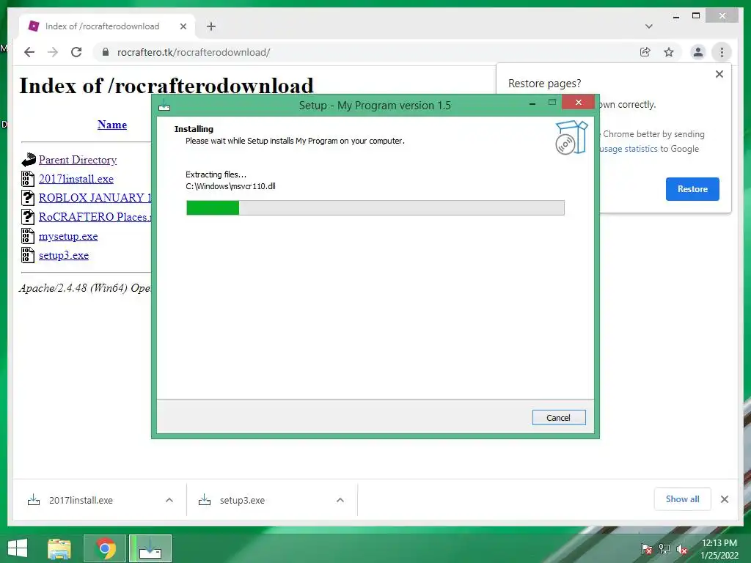
Task: Open the setup3.exe download item
Action: 242,500
